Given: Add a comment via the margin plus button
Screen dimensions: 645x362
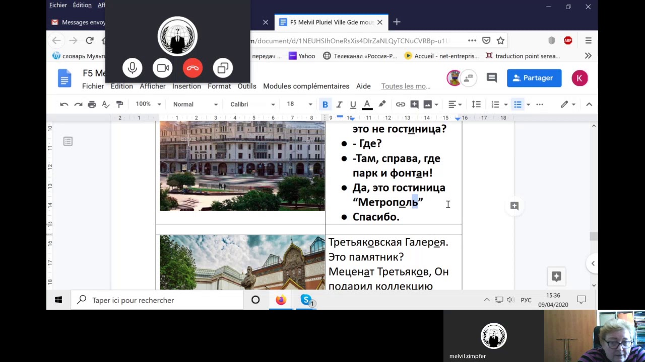Looking at the screenshot, I should pyautogui.click(x=514, y=206).
